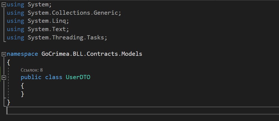Click the opening brace of UserDTO class

tap(23, 86)
